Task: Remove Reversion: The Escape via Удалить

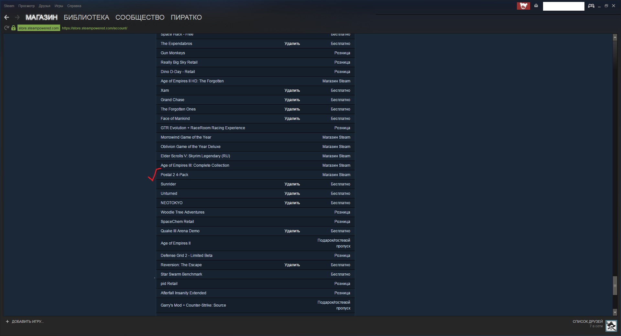Action: pyautogui.click(x=292, y=265)
